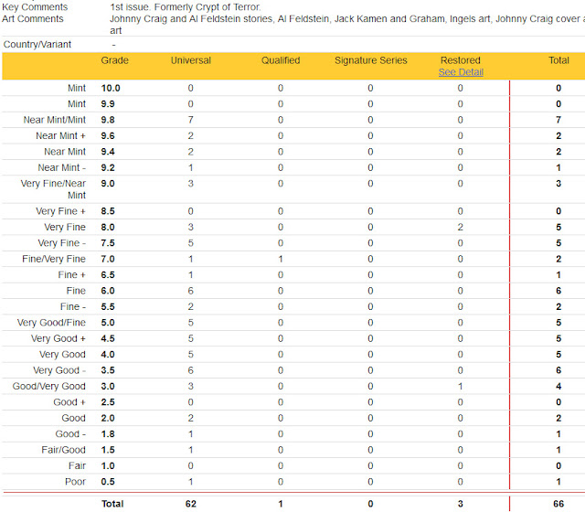
Task: Select the 2.5 grade value
Action: coord(108,402)
